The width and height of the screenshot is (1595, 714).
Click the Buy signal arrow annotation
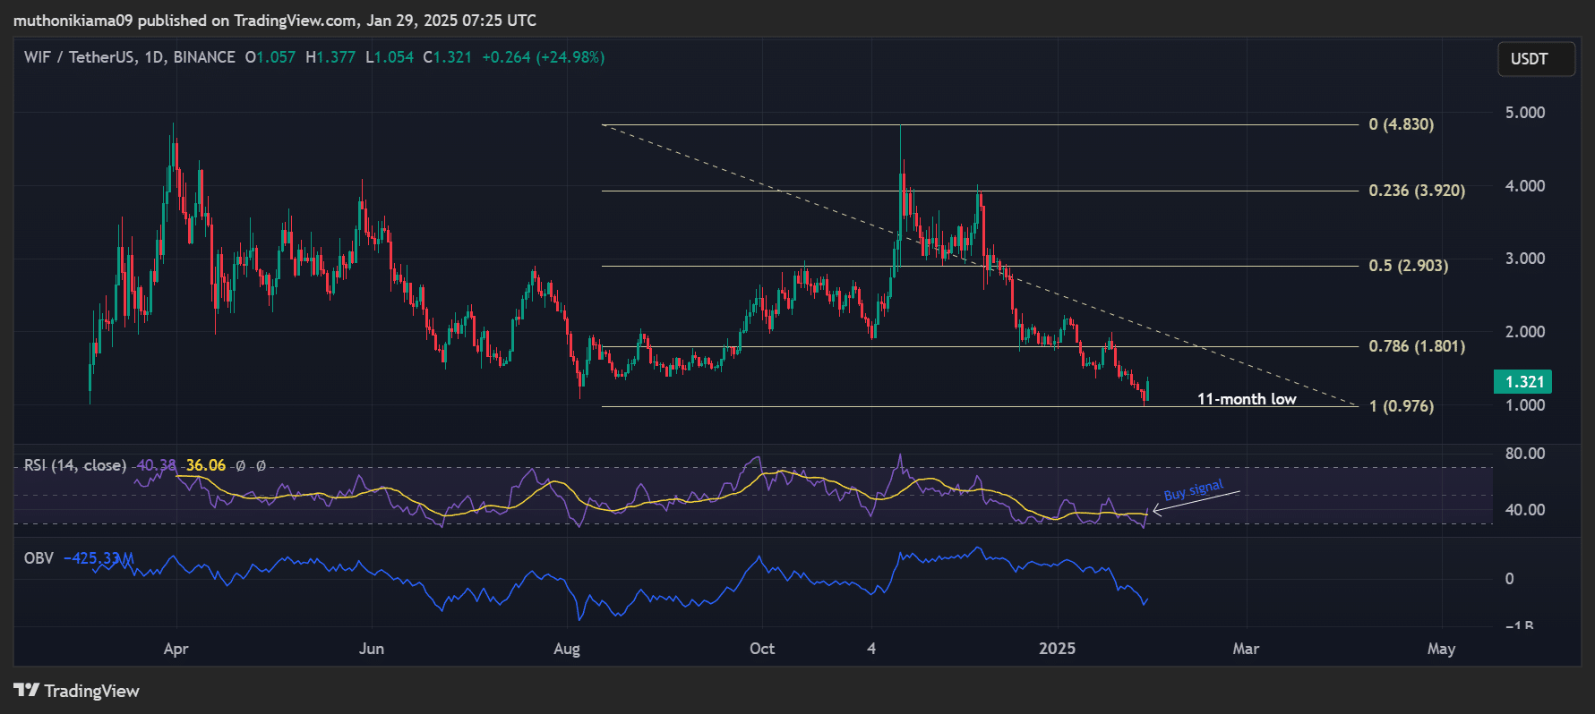1196,502
